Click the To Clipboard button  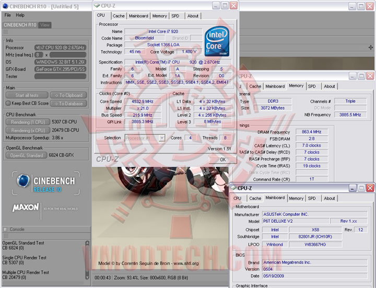(68, 95)
